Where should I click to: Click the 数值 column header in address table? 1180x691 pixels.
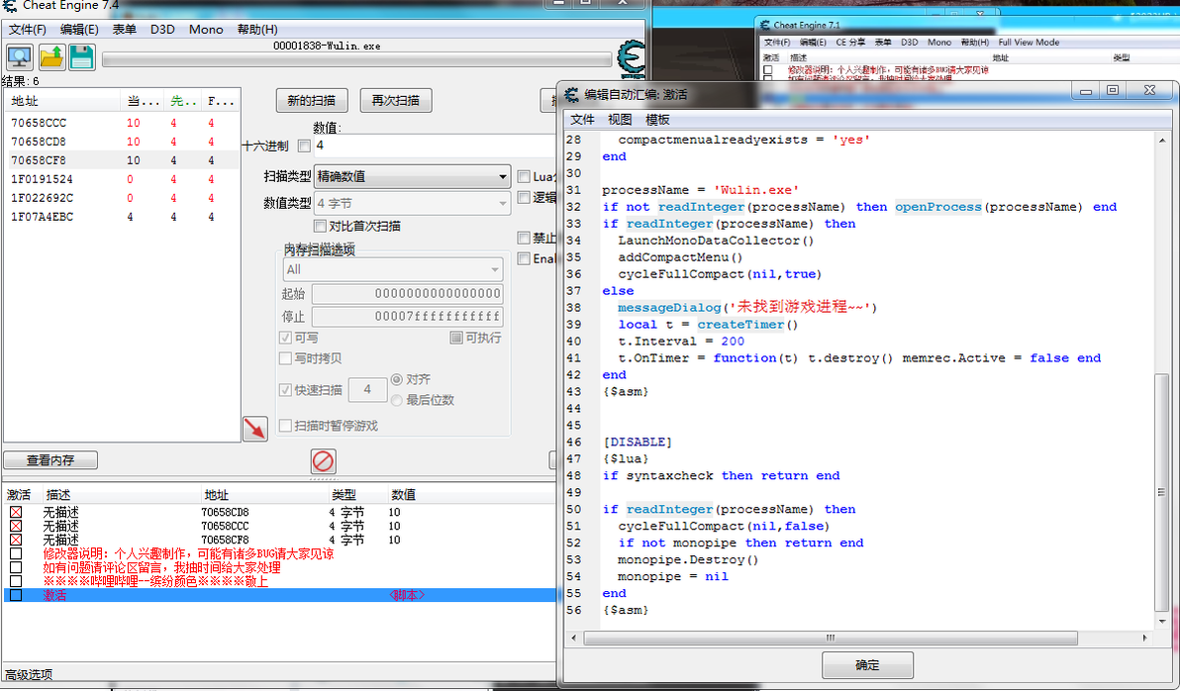(403, 495)
